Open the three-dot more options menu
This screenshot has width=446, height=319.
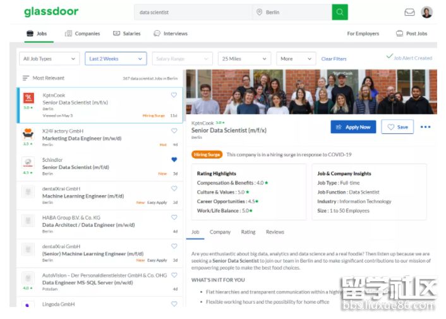425,127
